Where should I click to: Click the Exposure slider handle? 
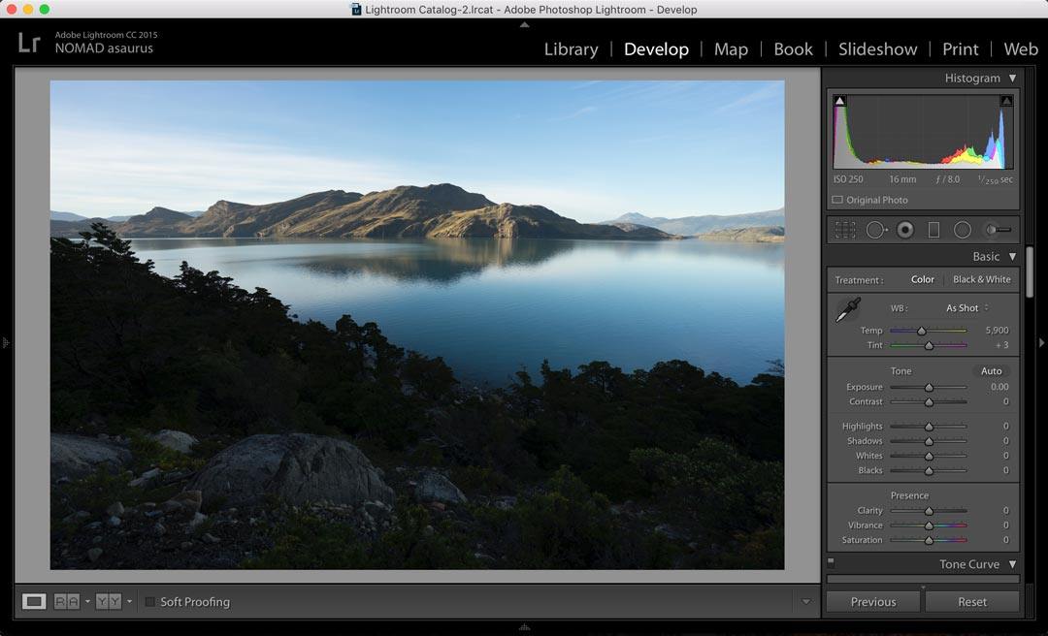[x=929, y=387]
